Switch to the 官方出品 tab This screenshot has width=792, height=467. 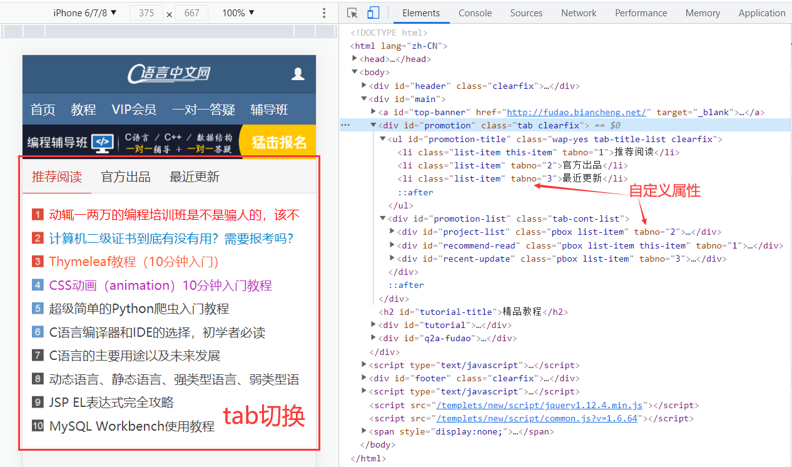click(x=126, y=177)
